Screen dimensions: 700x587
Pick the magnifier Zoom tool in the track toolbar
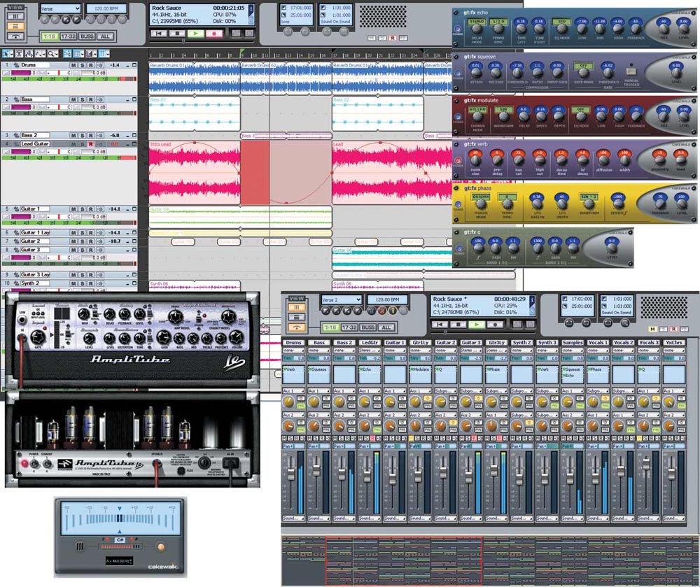pos(51,54)
